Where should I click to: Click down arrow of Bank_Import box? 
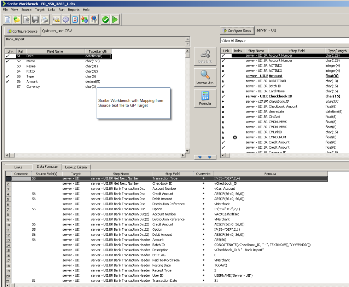[188, 44]
